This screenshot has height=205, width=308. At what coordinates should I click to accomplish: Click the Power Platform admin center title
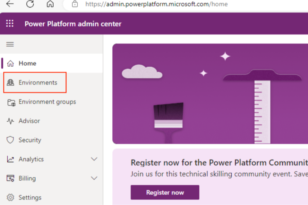coord(73,24)
